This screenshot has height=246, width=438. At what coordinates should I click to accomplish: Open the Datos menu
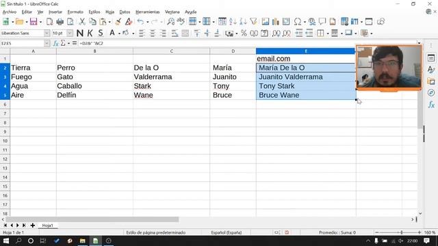tap(125, 12)
